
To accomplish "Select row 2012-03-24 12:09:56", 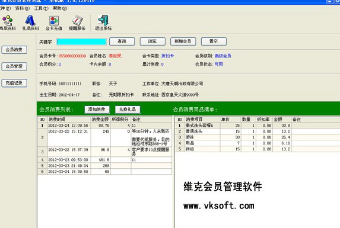I will (x=104, y=126).
